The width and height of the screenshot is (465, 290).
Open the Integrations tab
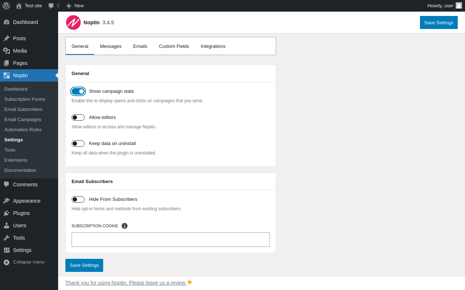[213, 46]
